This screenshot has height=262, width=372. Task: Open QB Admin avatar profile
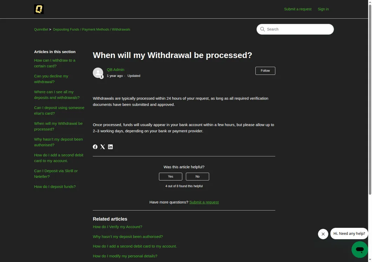[98, 73]
